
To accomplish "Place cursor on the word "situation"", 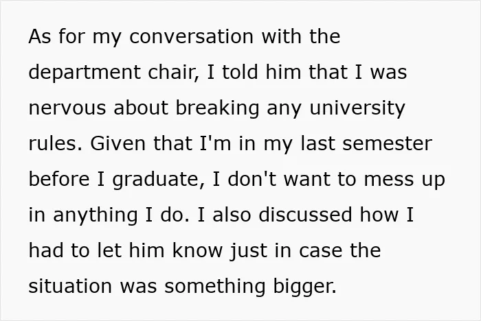I will click(70, 286).
